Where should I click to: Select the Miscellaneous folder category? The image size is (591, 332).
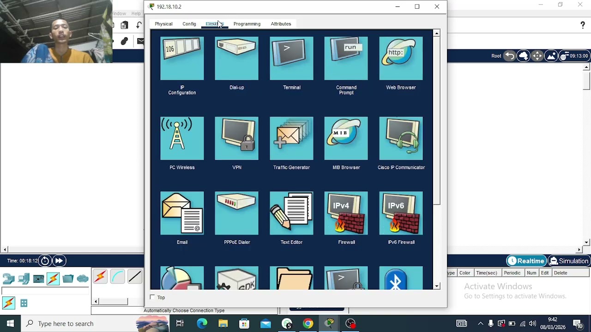(68, 279)
